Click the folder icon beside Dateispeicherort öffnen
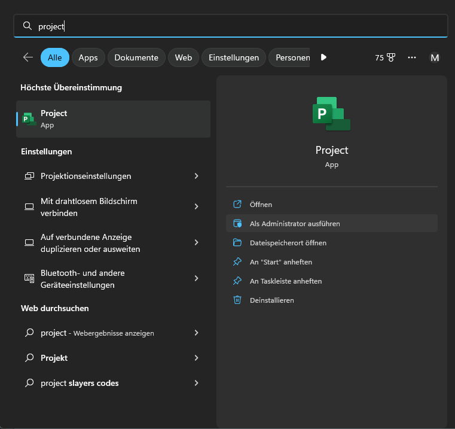This screenshot has width=455, height=429. click(x=237, y=242)
